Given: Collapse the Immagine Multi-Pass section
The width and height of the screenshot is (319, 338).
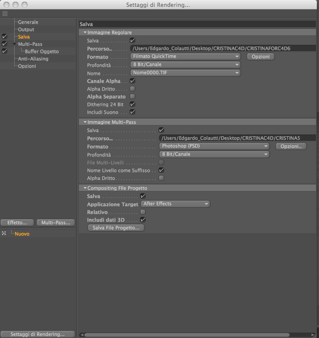Looking at the screenshot, I should click(85, 122).
